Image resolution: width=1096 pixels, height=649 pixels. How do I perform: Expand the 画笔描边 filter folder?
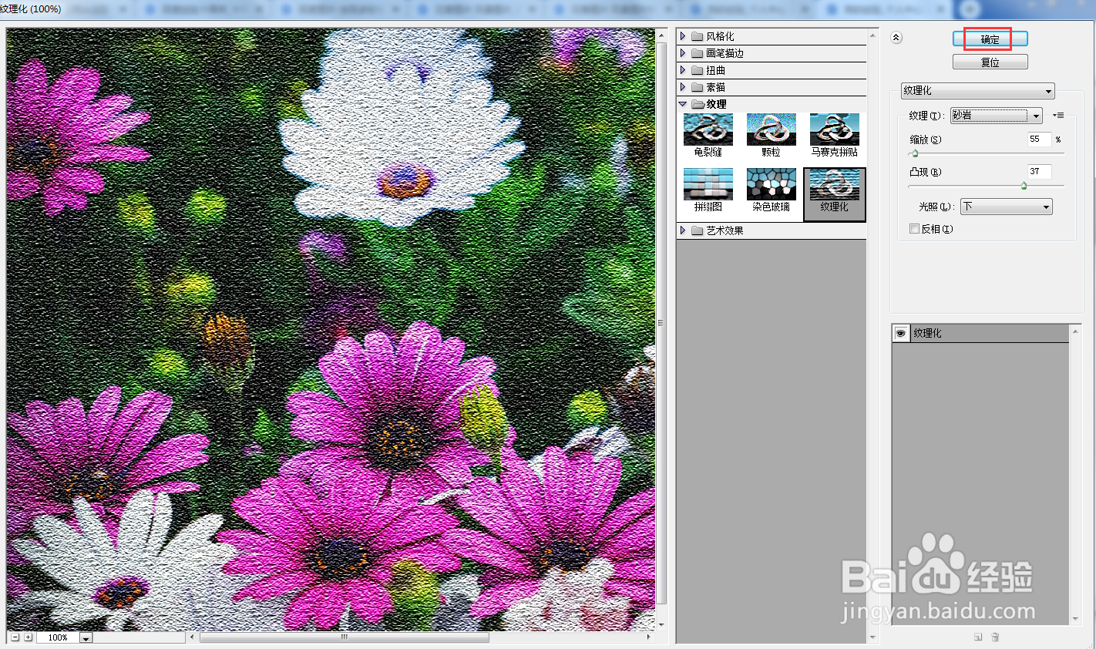pos(683,53)
